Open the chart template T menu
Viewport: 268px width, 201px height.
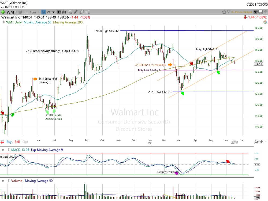click(59, 12)
